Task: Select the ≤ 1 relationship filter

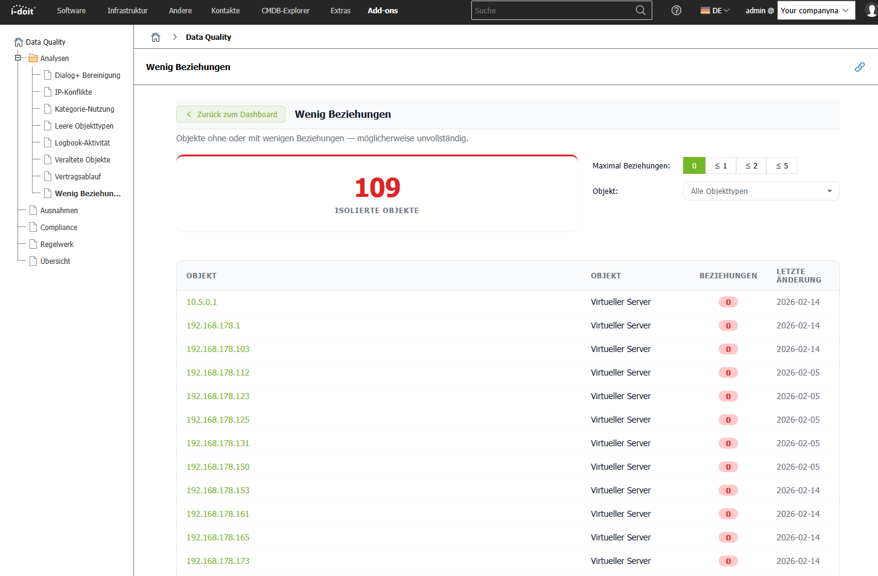Action: 721,165
